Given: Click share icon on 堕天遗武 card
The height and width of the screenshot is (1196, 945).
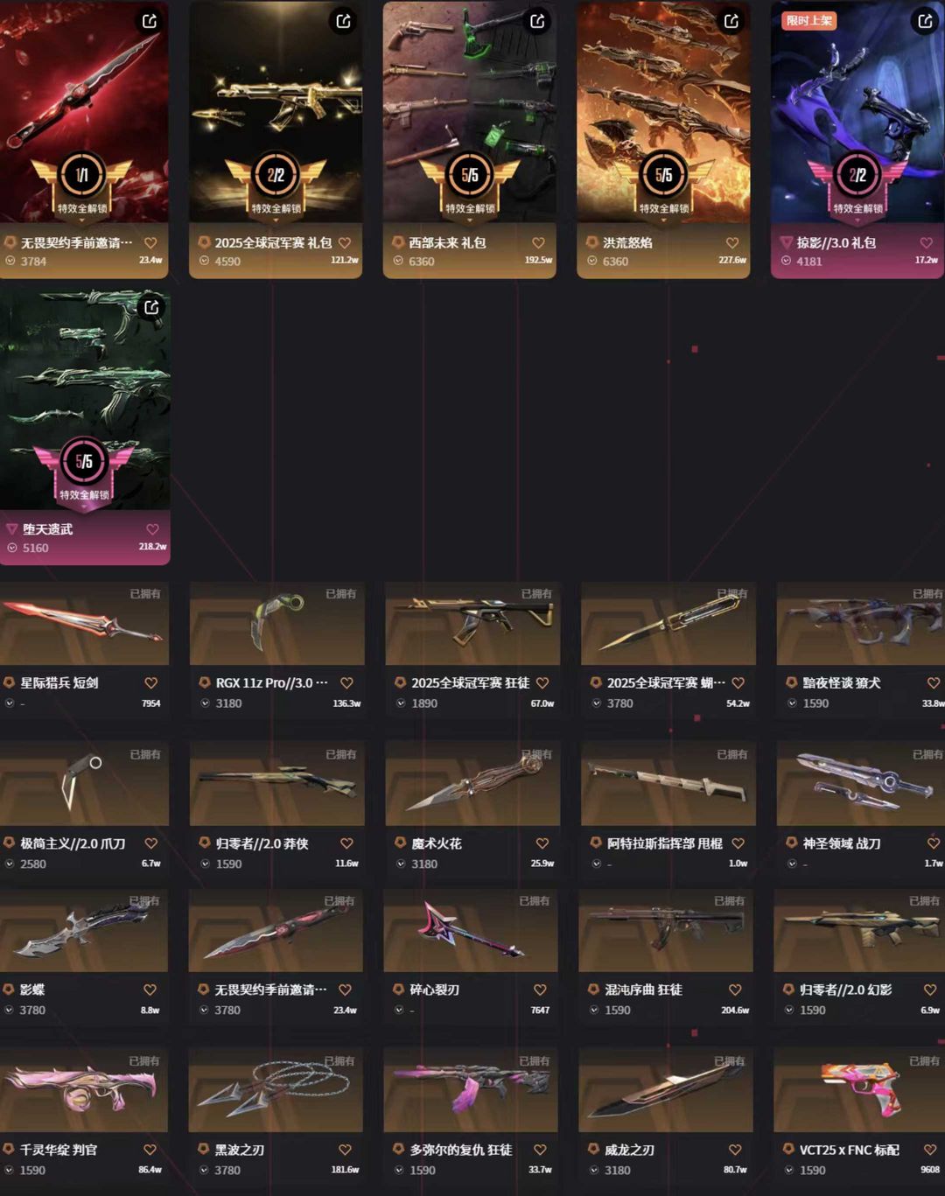Looking at the screenshot, I should tap(151, 307).
